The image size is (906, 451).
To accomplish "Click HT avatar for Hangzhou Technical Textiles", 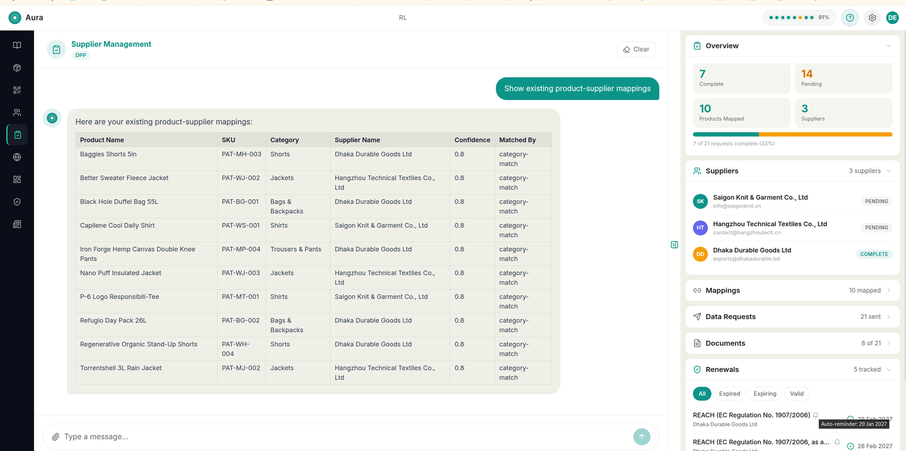I will pyautogui.click(x=700, y=228).
